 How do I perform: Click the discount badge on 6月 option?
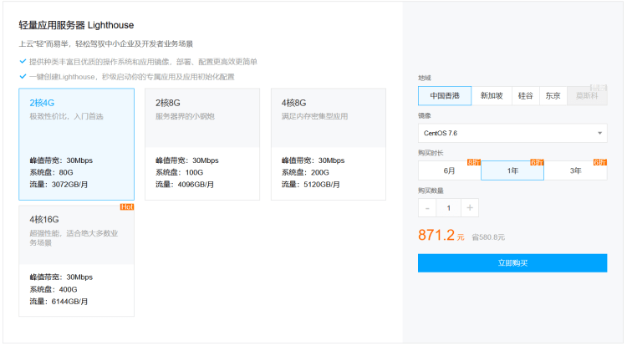click(474, 162)
